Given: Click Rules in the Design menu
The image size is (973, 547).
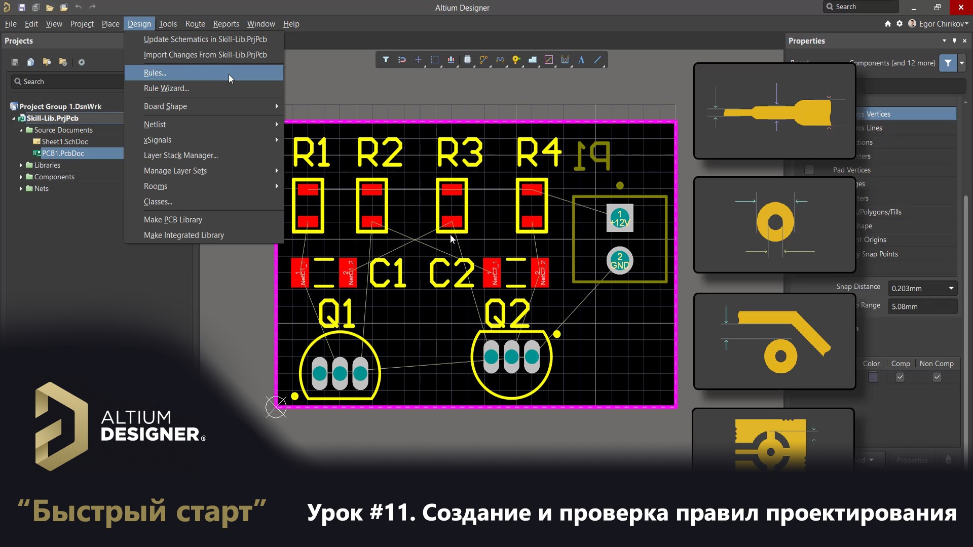Looking at the screenshot, I should (155, 72).
